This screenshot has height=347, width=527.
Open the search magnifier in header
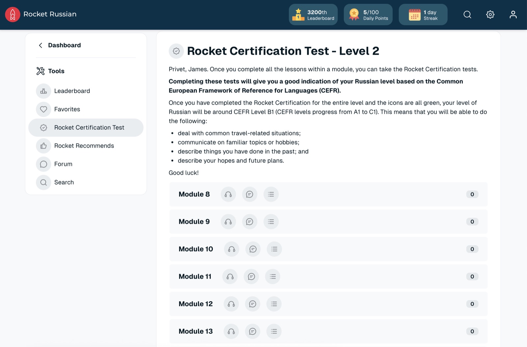point(467,14)
